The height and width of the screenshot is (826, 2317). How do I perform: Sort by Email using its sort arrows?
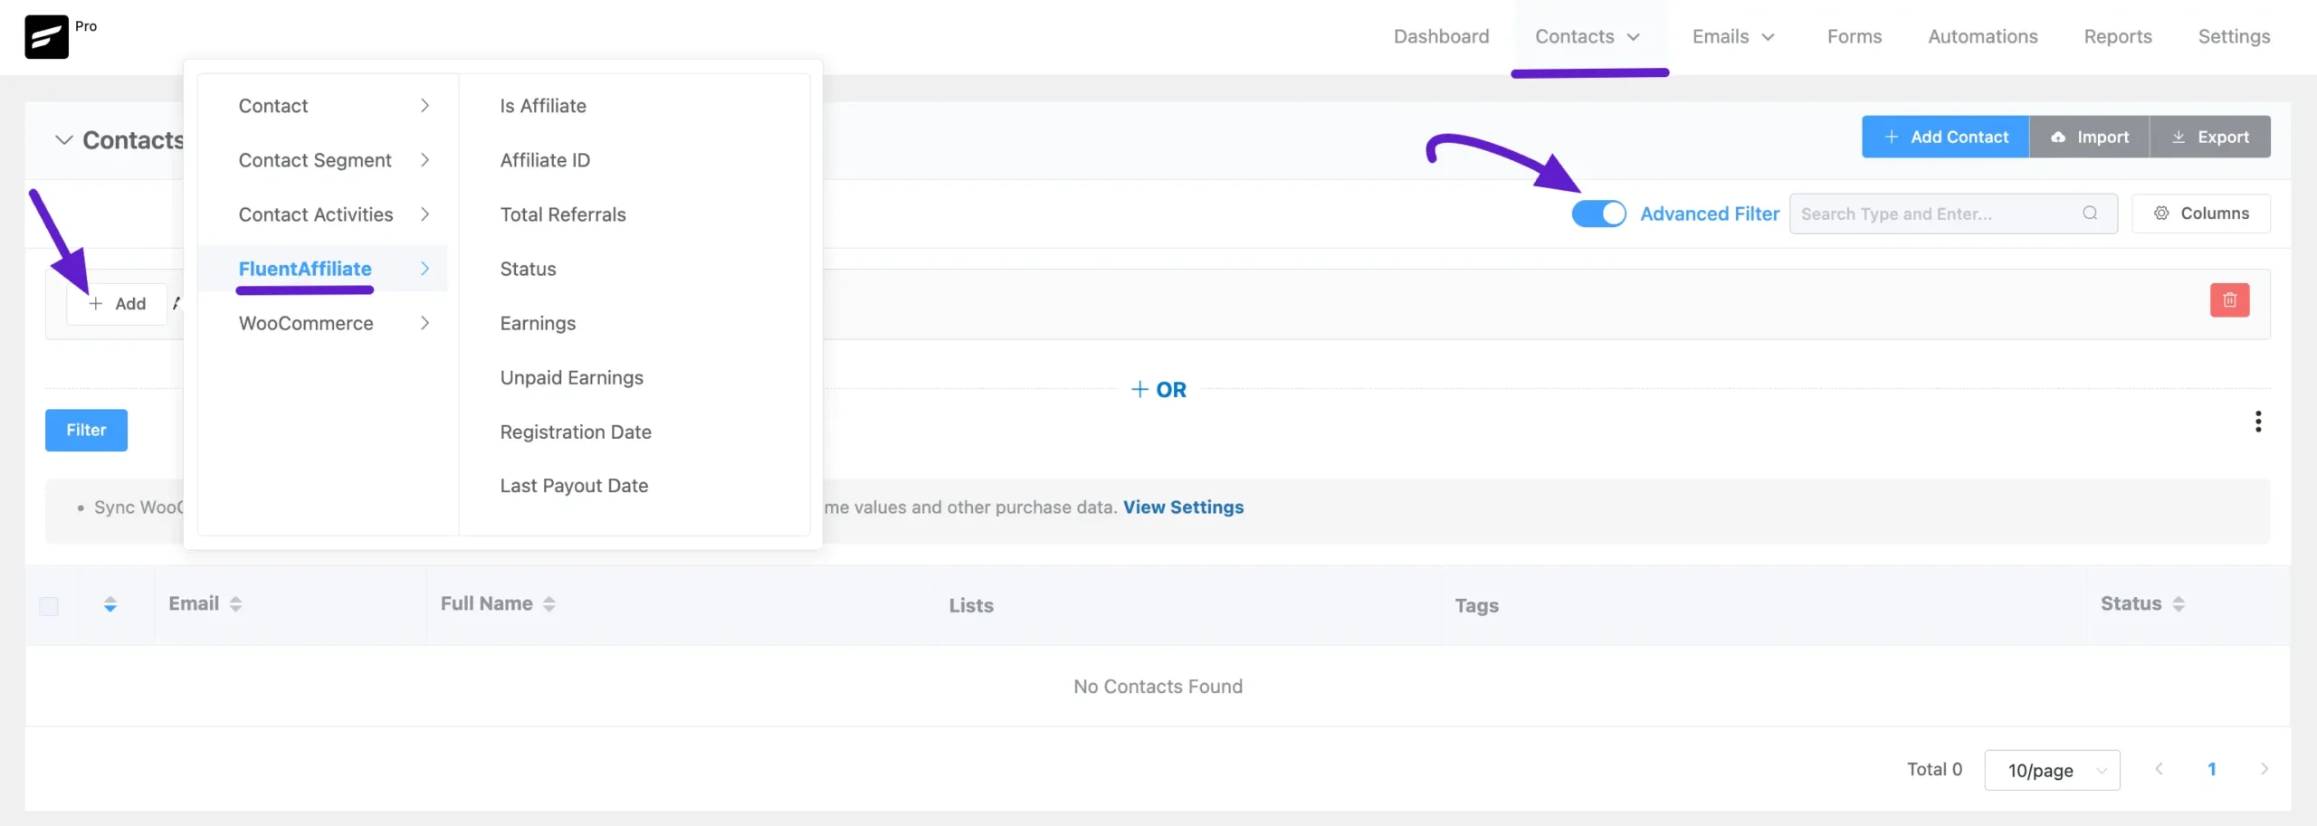(235, 603)
